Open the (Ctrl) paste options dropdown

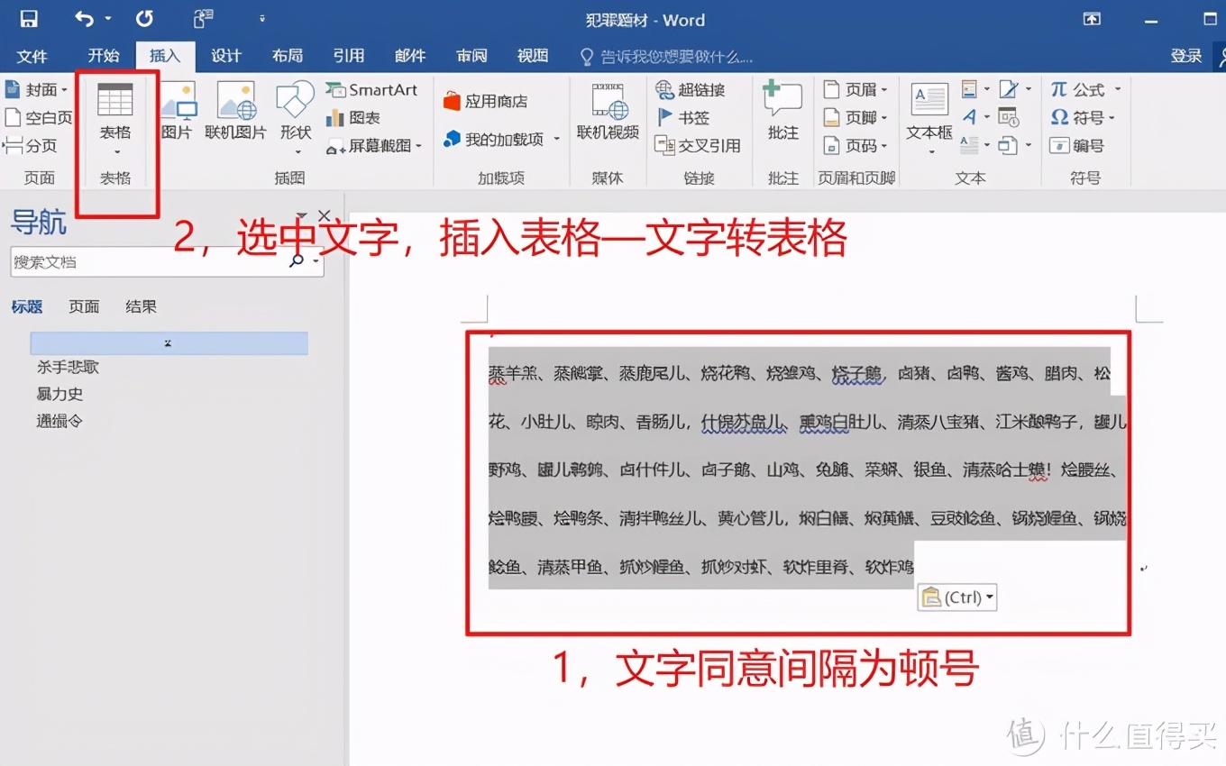987,597
